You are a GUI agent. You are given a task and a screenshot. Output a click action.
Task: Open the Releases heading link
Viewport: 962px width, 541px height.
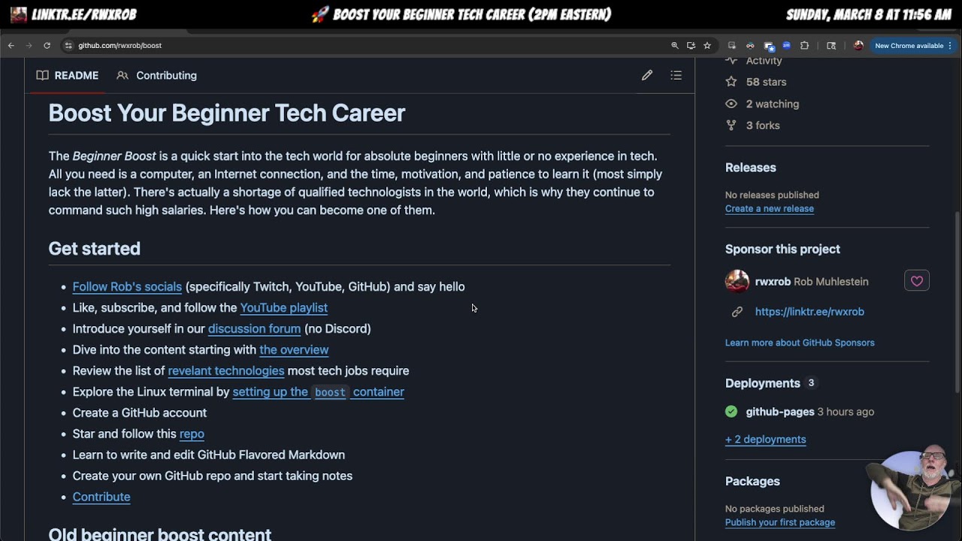[x=750, y=168]
